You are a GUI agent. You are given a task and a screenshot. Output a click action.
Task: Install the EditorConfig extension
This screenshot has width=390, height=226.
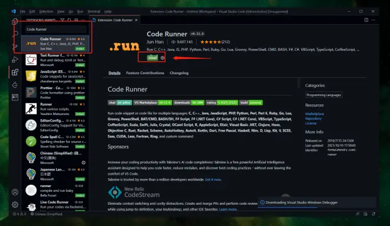point(80,130)
